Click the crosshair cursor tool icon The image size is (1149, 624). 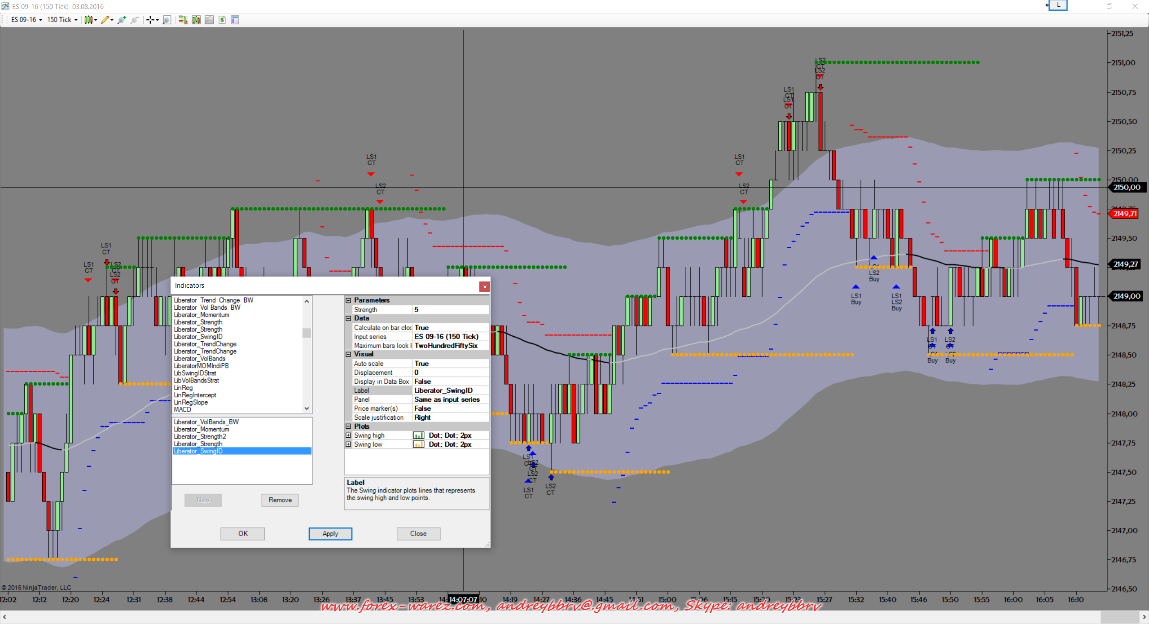coord(151,20)
